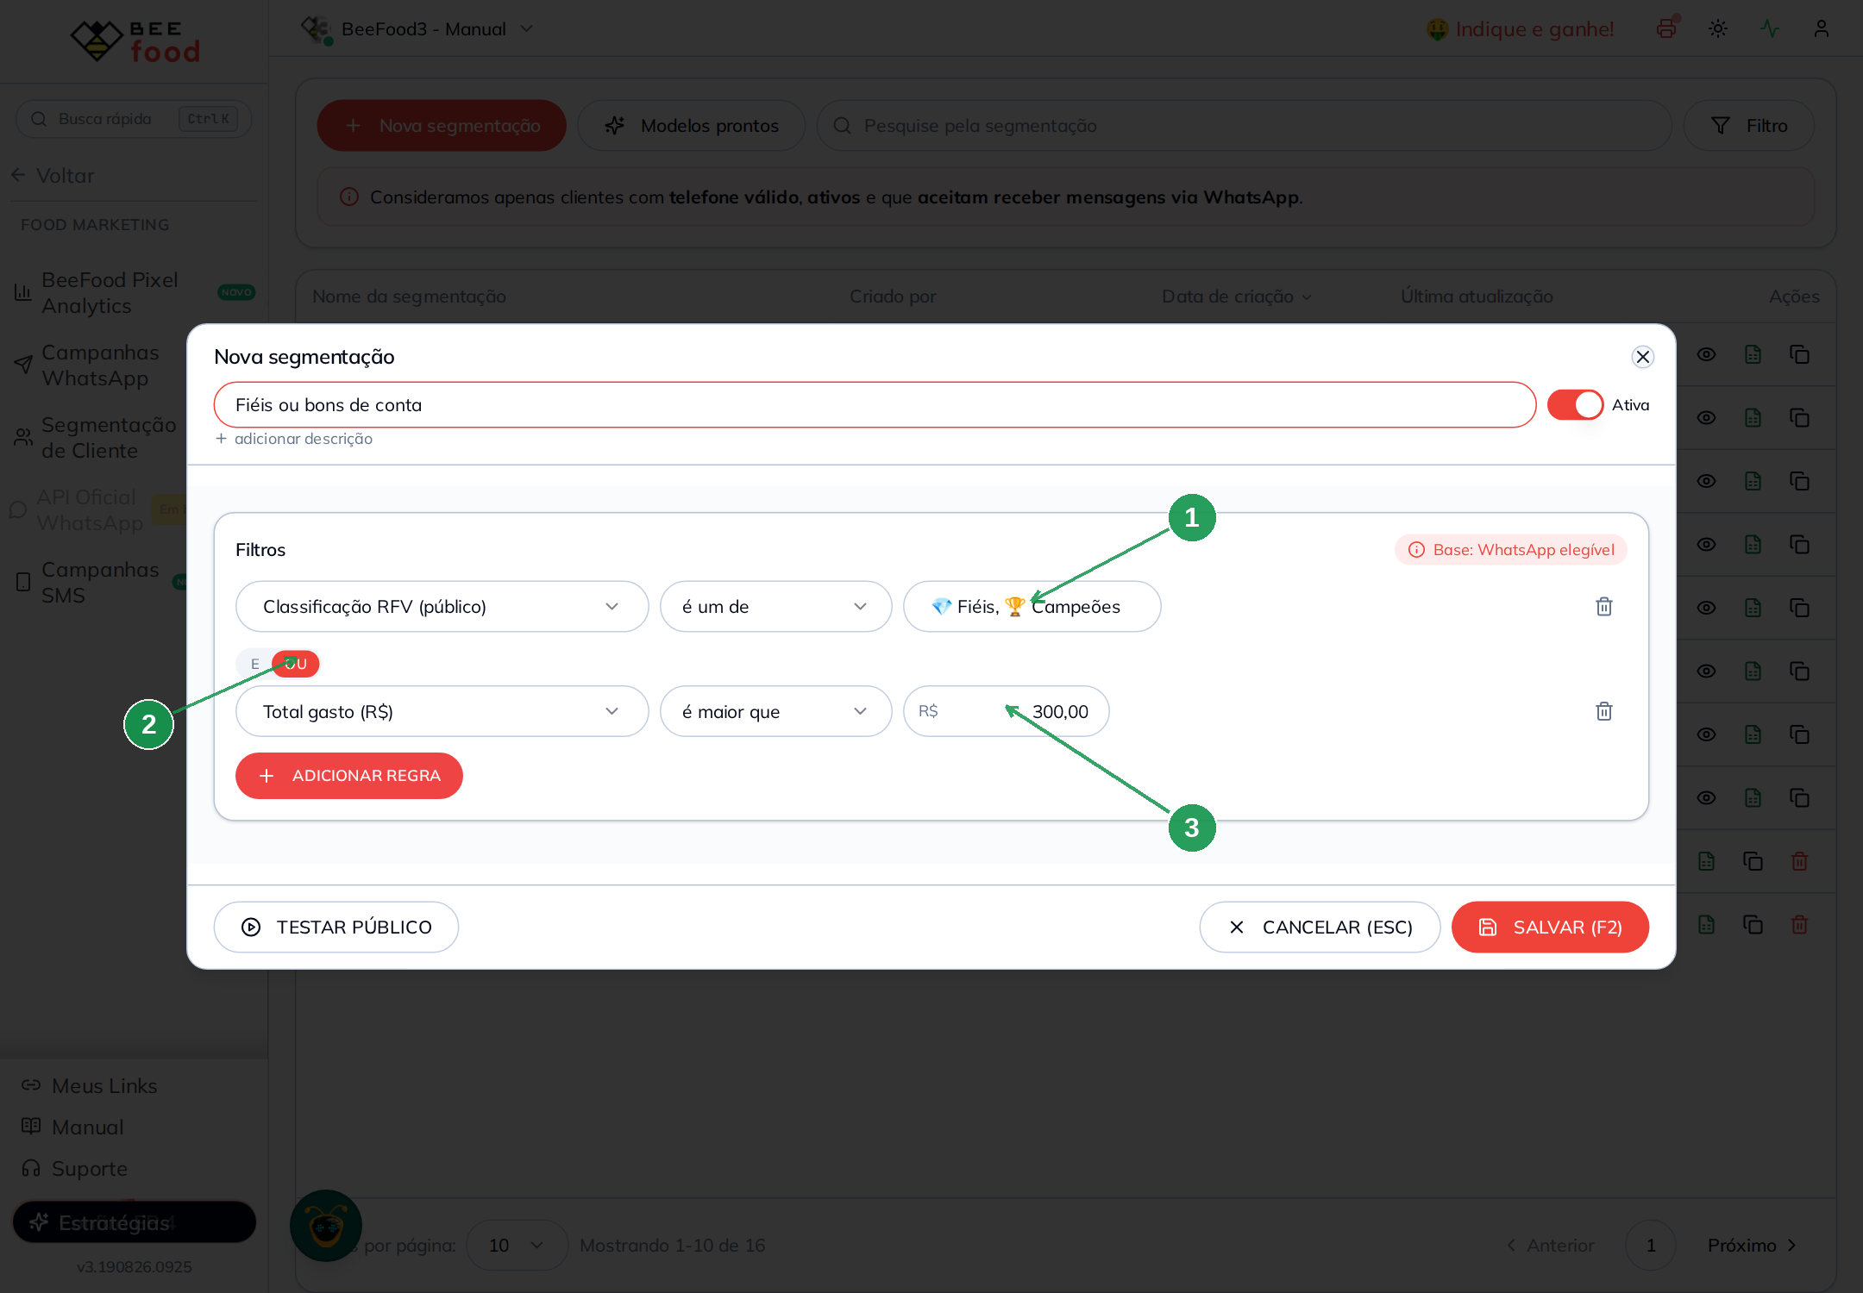1863x1293 pixels.
Task: Click the red trash icon in the last table row
Action: [x=1799, y=925]
